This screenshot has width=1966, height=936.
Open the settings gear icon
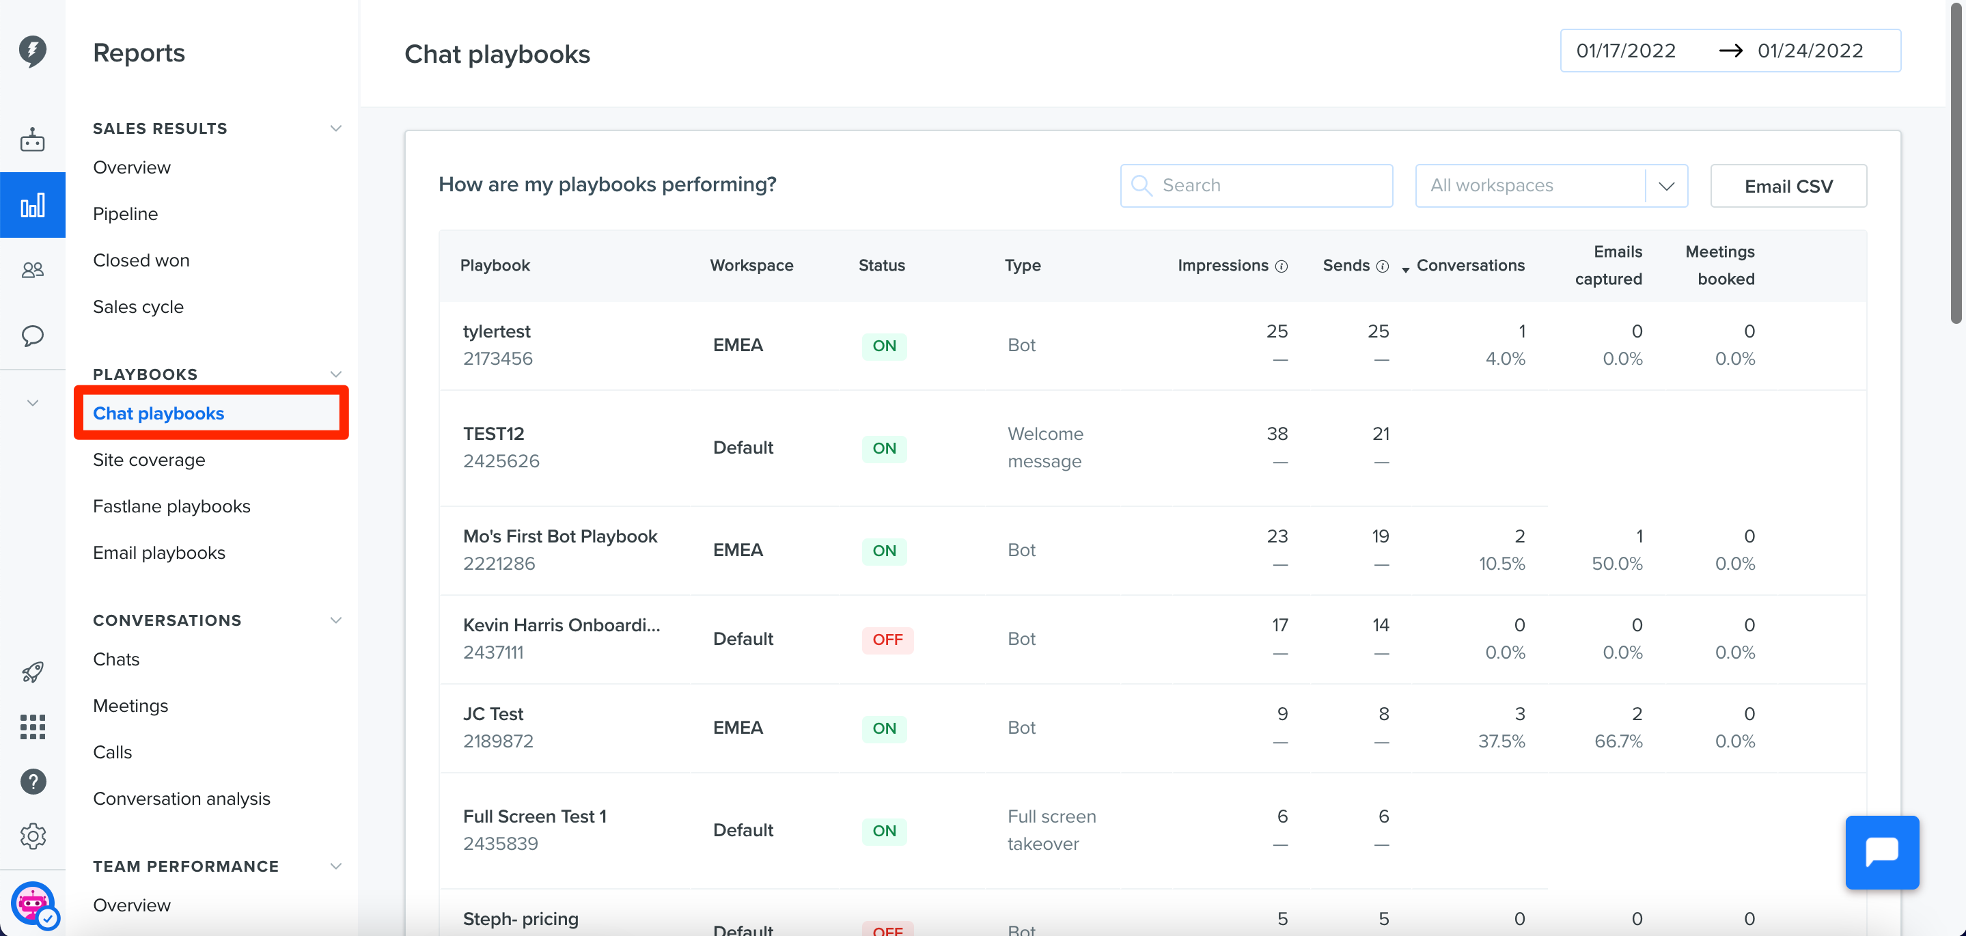(32, 836)
